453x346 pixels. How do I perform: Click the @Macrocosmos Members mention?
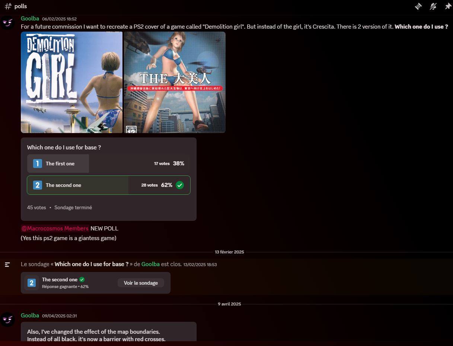click(55, 228)
